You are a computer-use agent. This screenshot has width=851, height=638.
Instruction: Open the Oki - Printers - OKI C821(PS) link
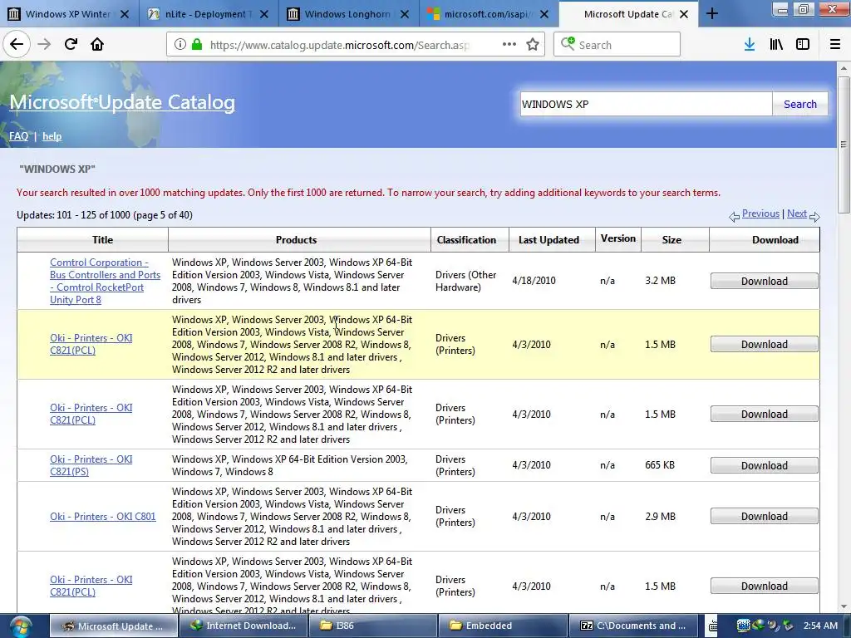(x=91, y=465)
